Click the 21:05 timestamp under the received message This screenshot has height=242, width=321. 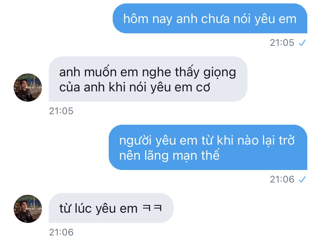[x=61, y=111]
